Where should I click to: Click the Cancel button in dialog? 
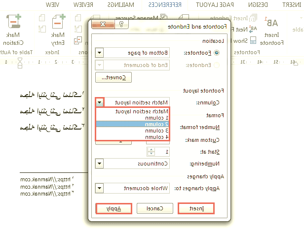[155, 208]
